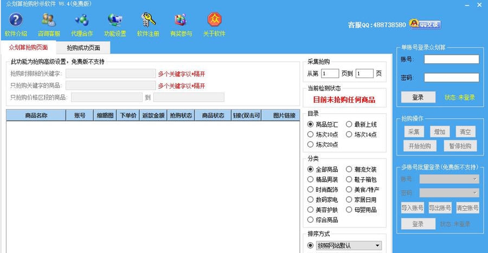Image resolution: width=488 pixels, height=253 pixels.
Task: Click the 采集 button
Action: (x=414, y=132)
